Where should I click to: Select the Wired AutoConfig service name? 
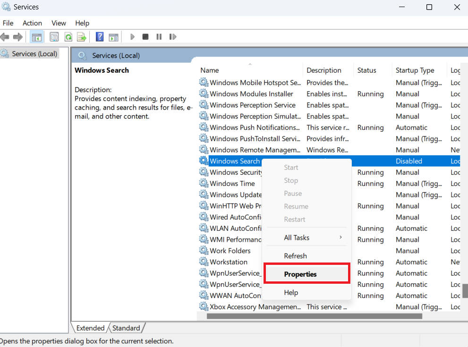click(236, 217)
